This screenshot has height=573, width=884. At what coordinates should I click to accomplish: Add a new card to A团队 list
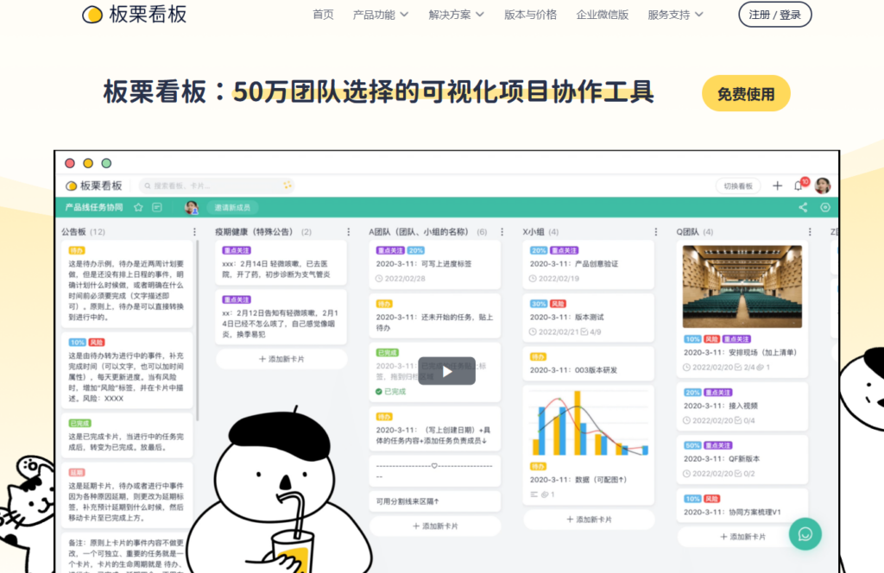tap(435, 526)
